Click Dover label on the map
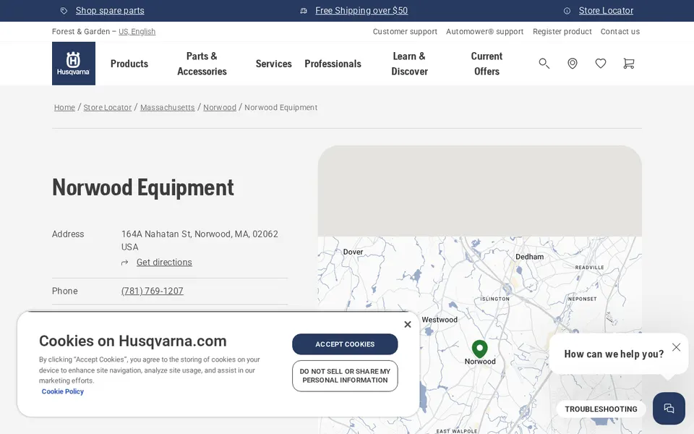Image resolution: width=694 pixels, height=434 pixels. point(353,252)
